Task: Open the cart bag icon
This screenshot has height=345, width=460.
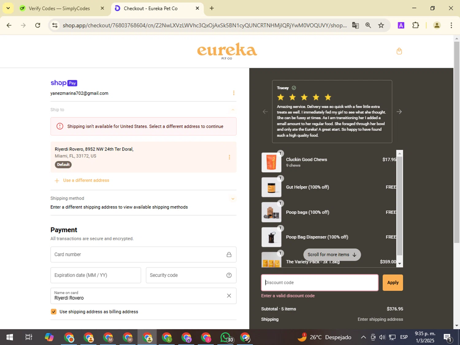Action: (x=399, y=51)
